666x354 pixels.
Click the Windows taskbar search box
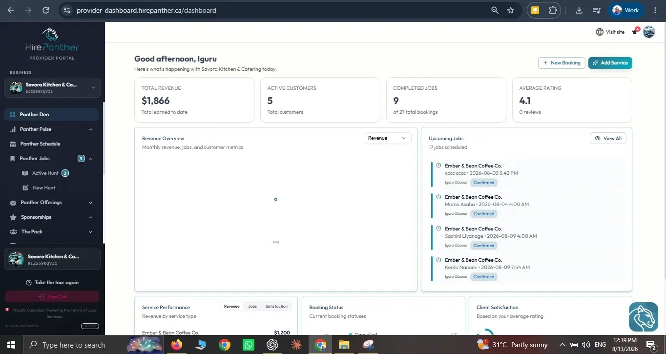(x=73, y=345)
